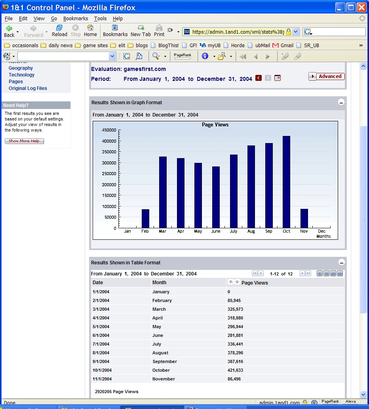Open the Tools menu
This screenshot has width=369, height=409.
100,18
